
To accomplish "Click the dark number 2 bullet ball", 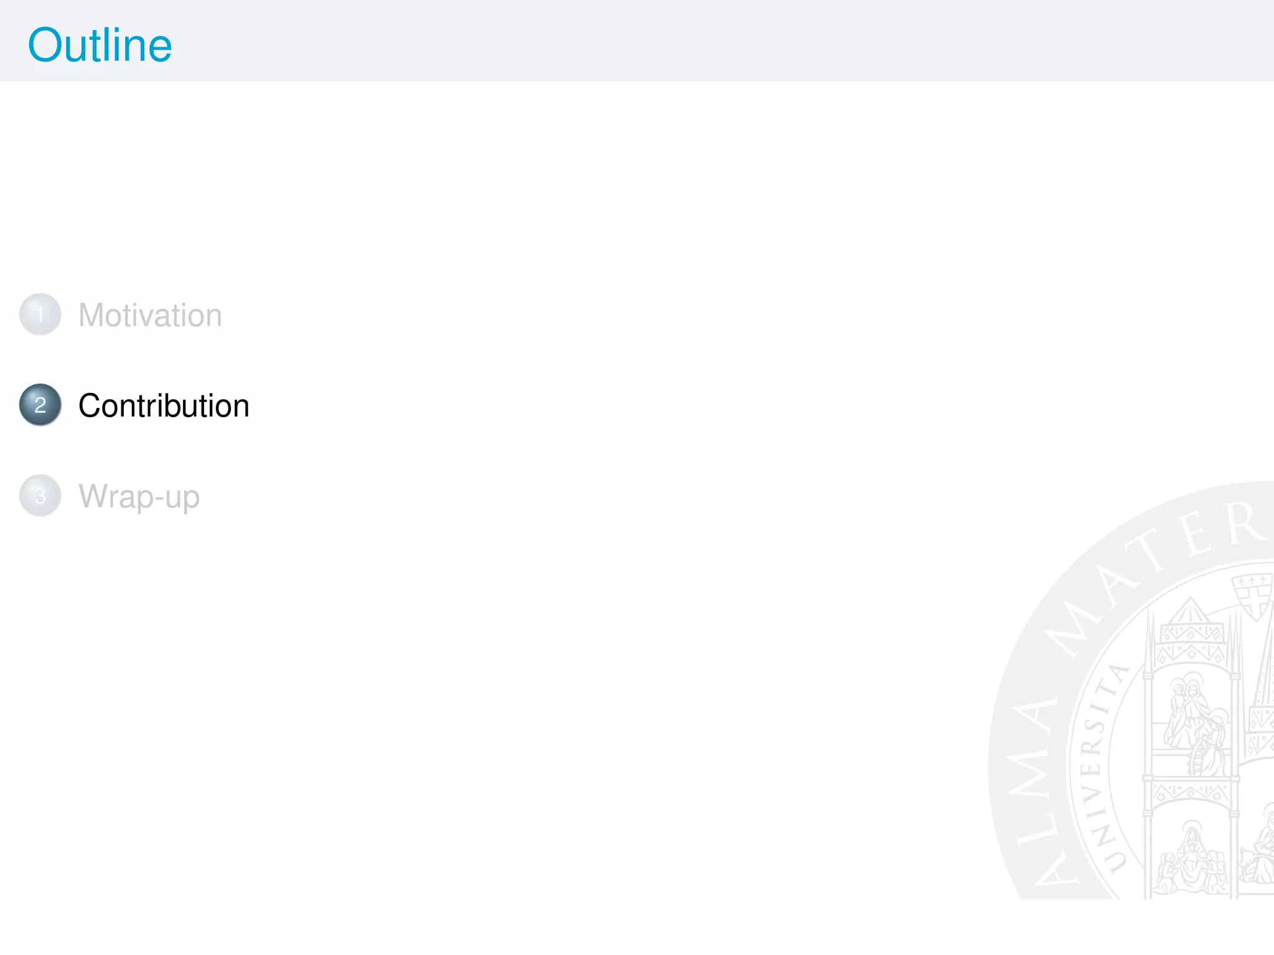I will (40, 405).
